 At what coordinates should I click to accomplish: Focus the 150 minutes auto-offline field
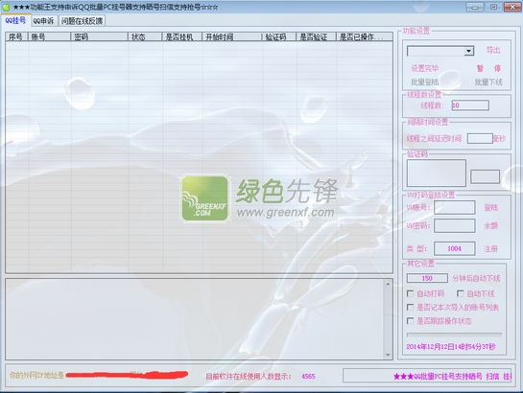(x=427, y=278)
